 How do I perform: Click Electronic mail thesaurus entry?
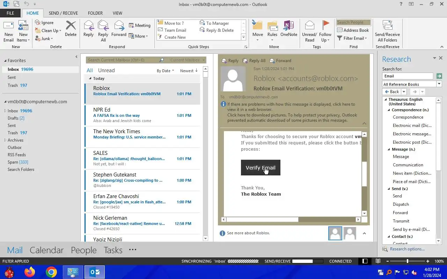click(x=412, y=126)
